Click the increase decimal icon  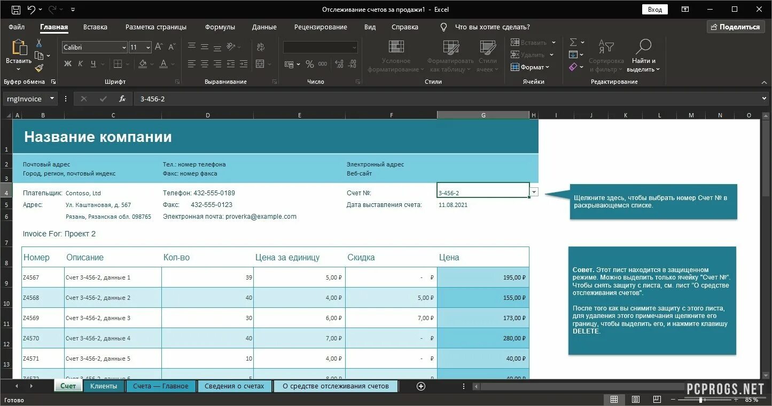[339, 64]
